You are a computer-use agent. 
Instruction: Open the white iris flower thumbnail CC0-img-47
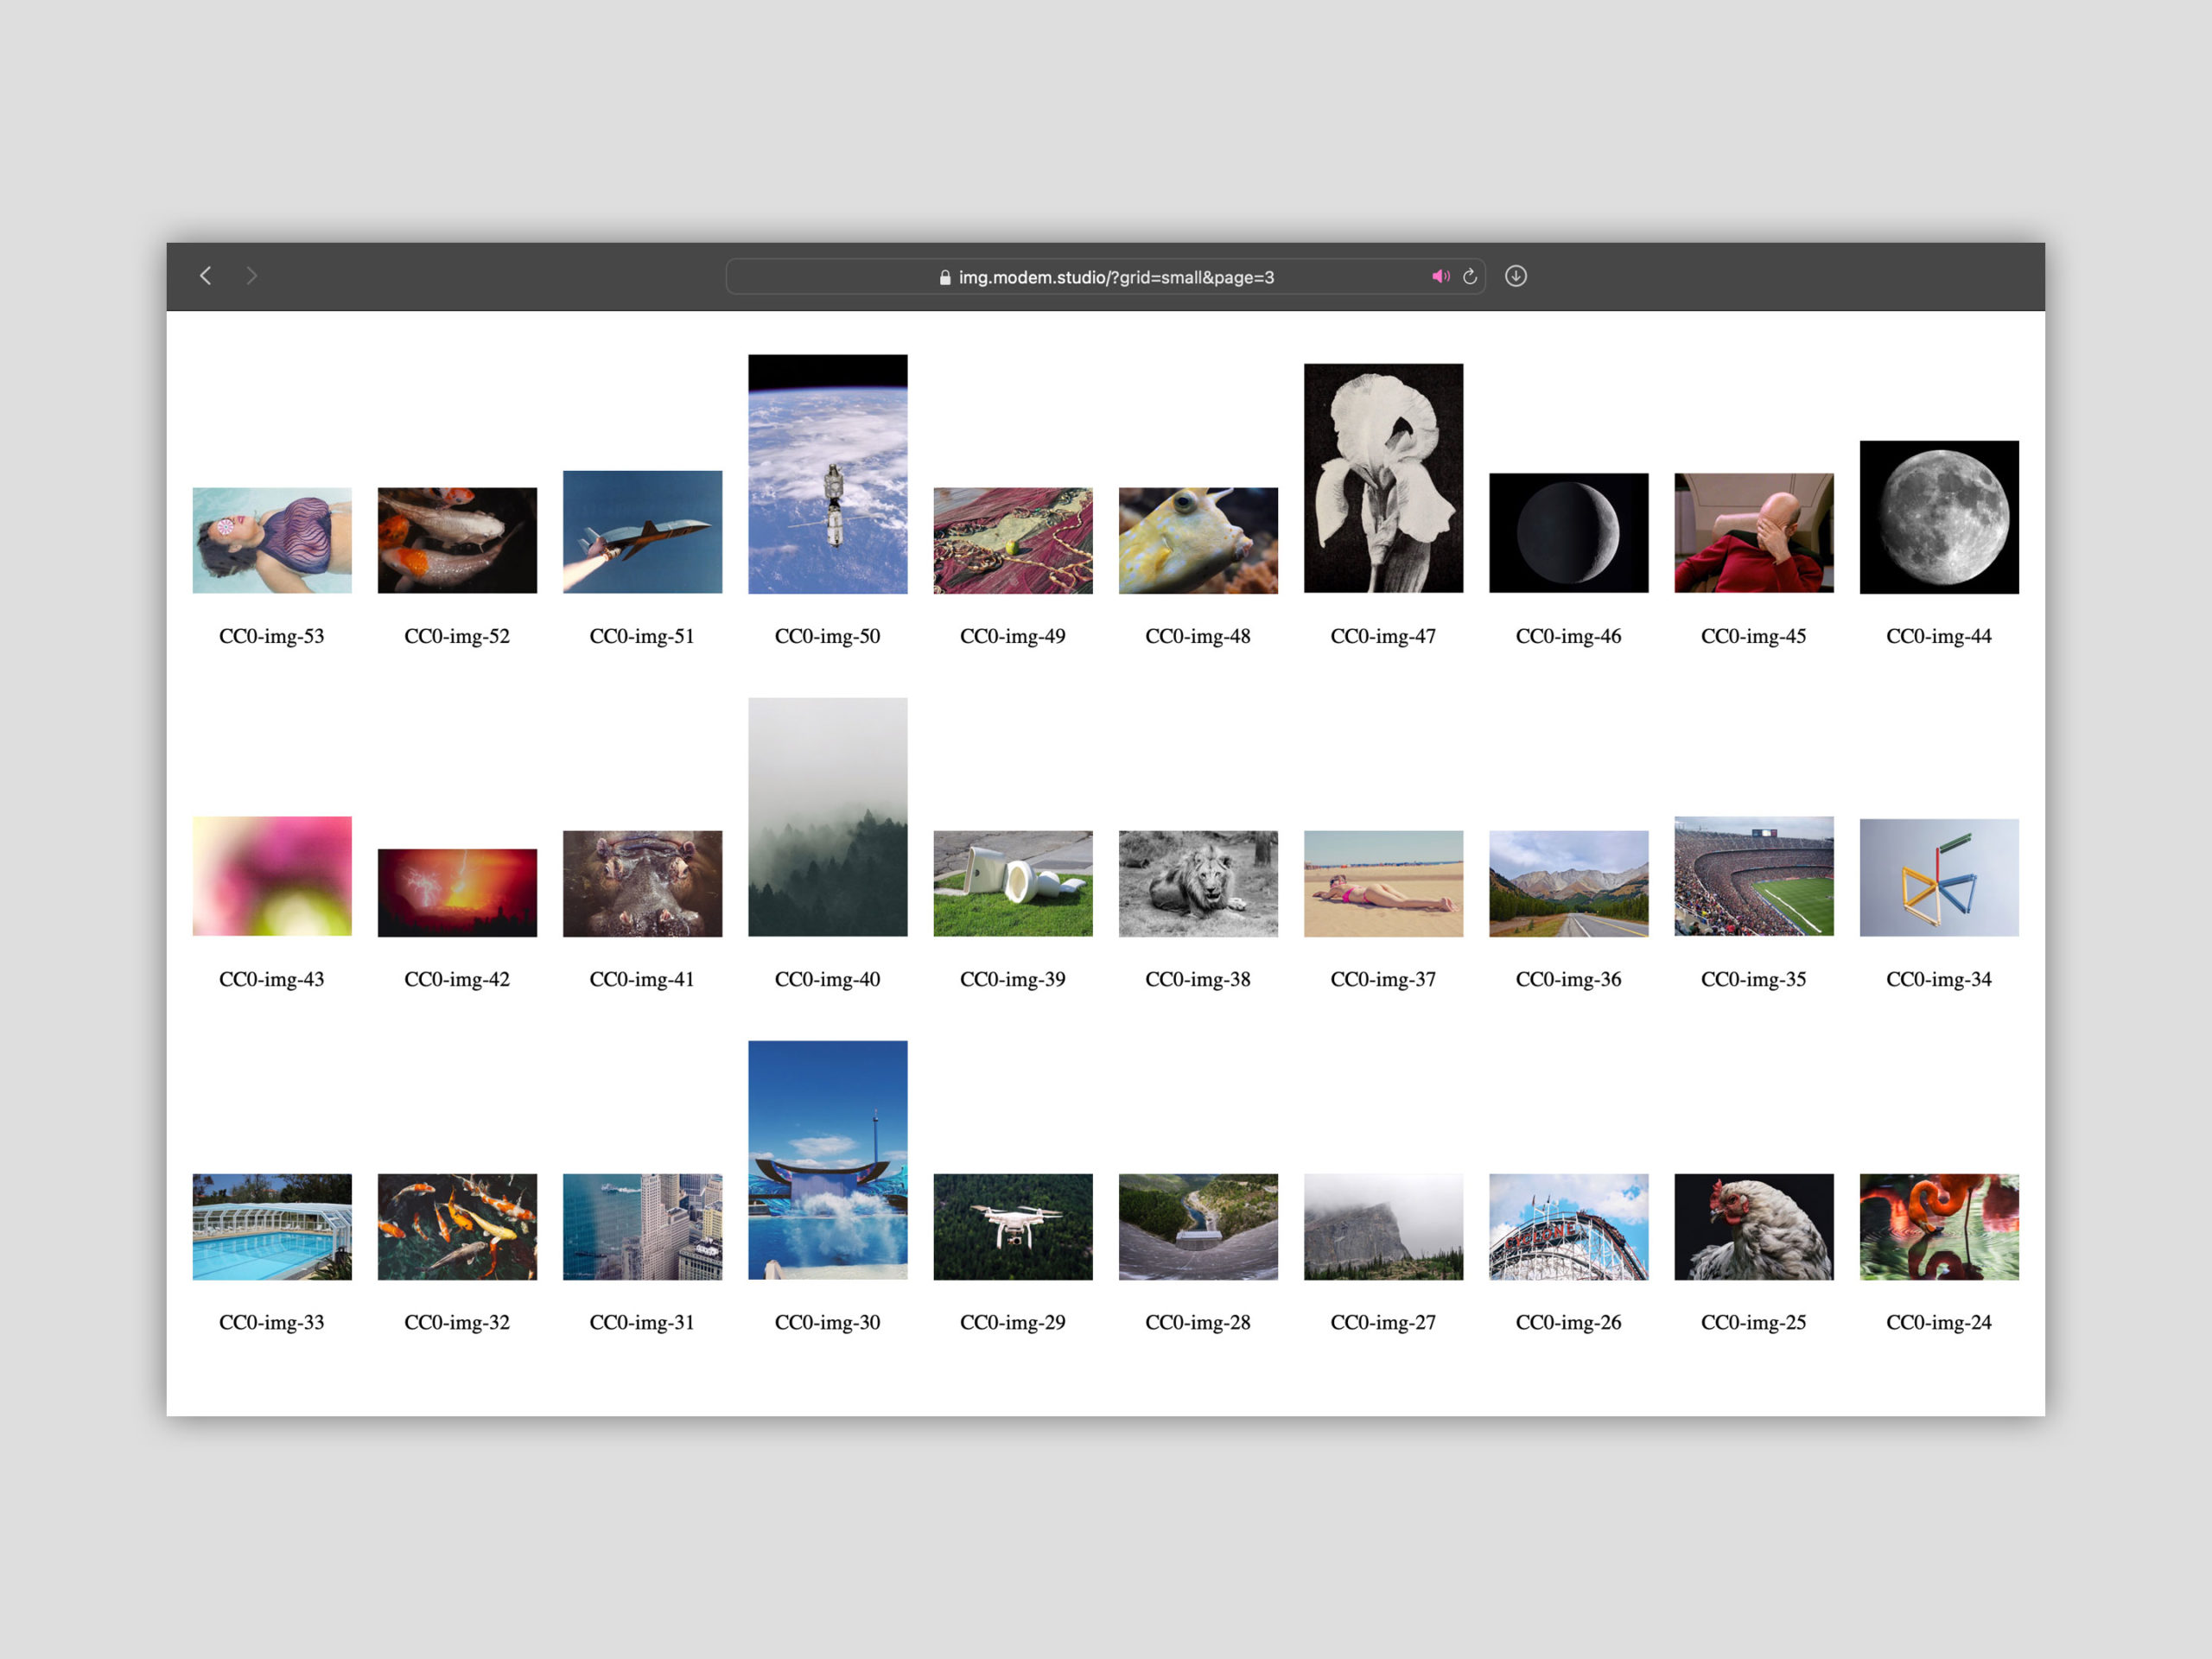[1383, 478]
